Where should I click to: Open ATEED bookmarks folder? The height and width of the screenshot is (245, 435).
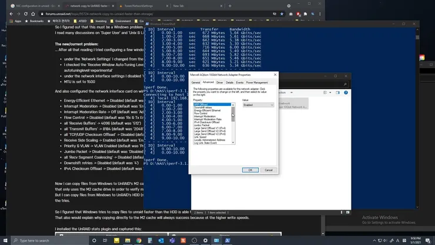coord(80,21)
